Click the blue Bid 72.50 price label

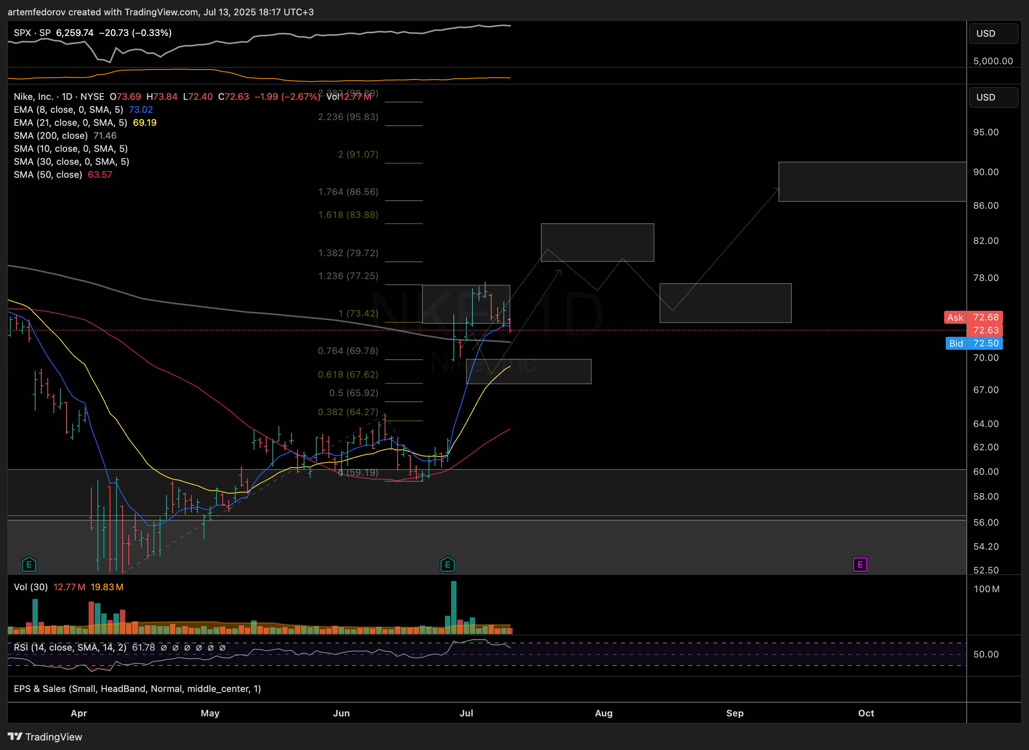[974, 343]
